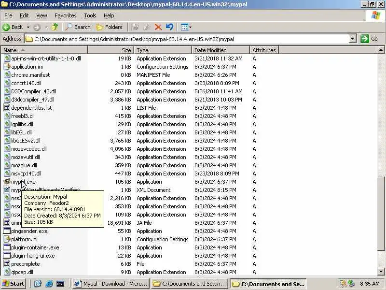This screenshot has height=290, width=386.
Task: Select file name msvcp140.dll
Action: tap(27, 174)
